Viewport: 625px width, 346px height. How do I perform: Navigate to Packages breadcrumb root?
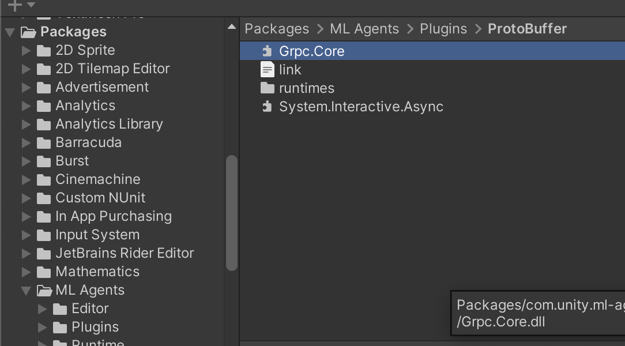coord(277,29)
